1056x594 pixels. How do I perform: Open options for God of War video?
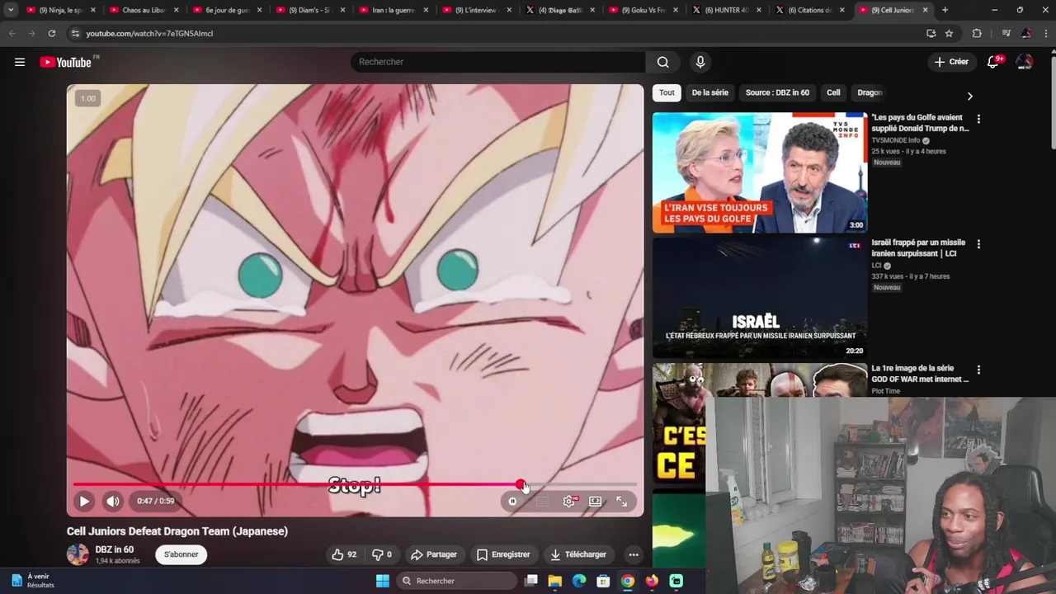(978, 370)
